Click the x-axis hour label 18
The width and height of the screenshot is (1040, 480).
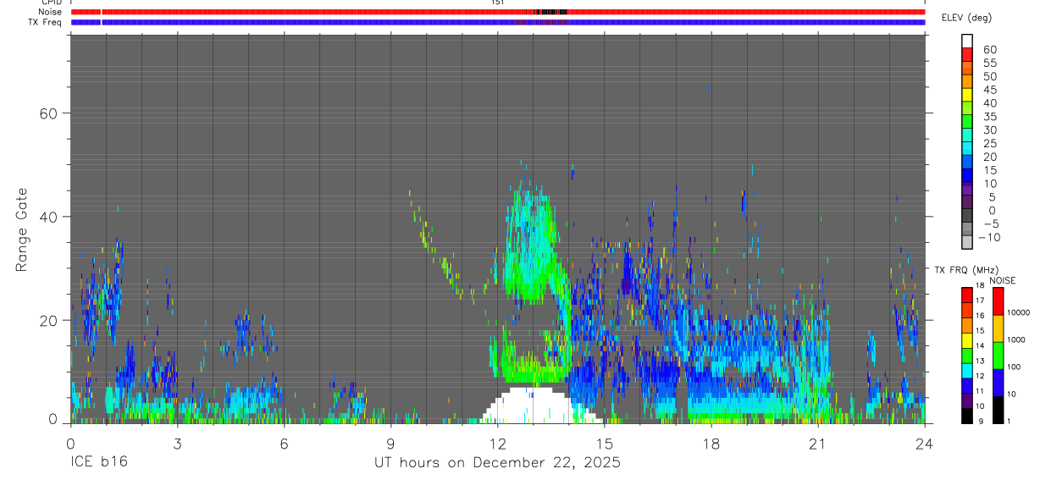pyautogui.click(x=711, y=443)
